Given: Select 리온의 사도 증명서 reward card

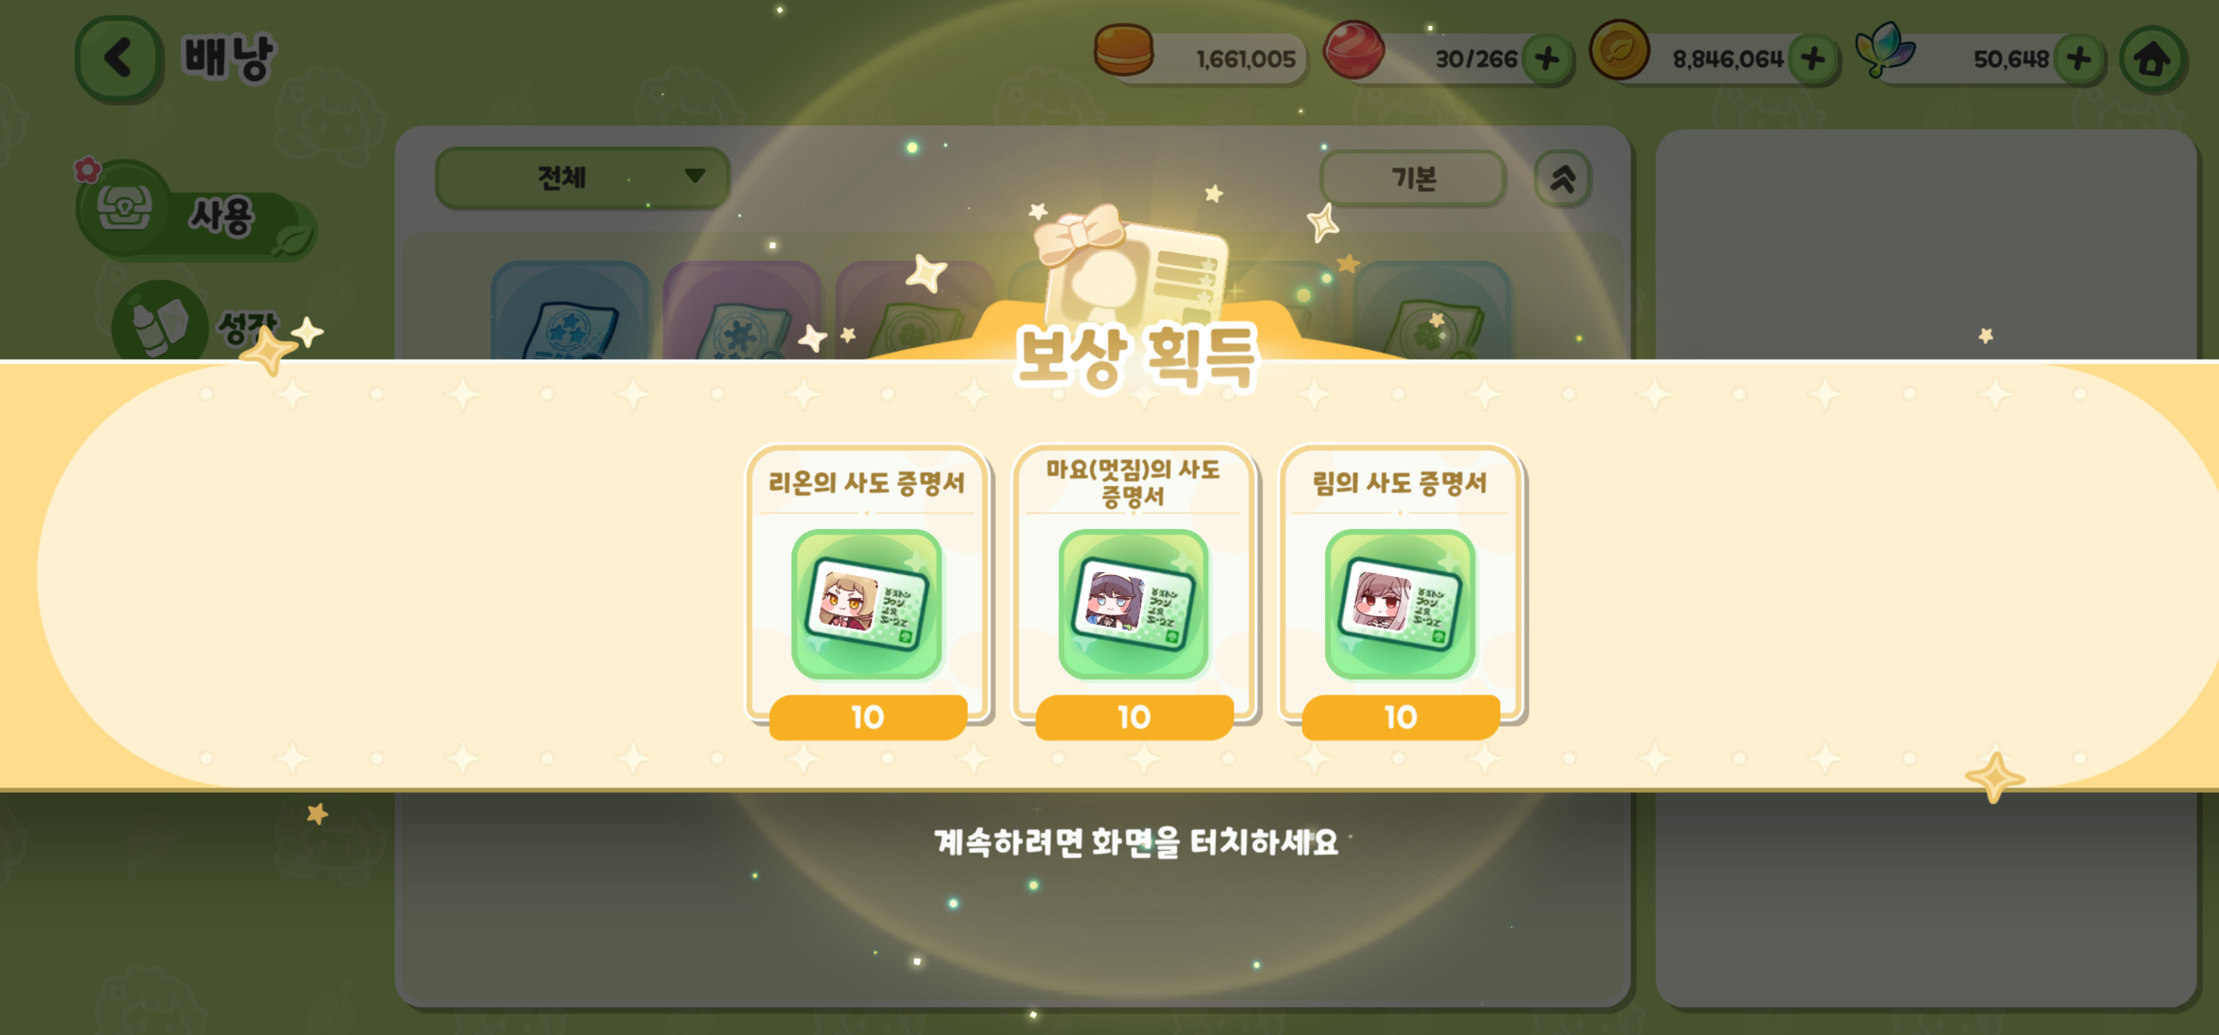Looking at the screenshot, I should pos(867,592).
